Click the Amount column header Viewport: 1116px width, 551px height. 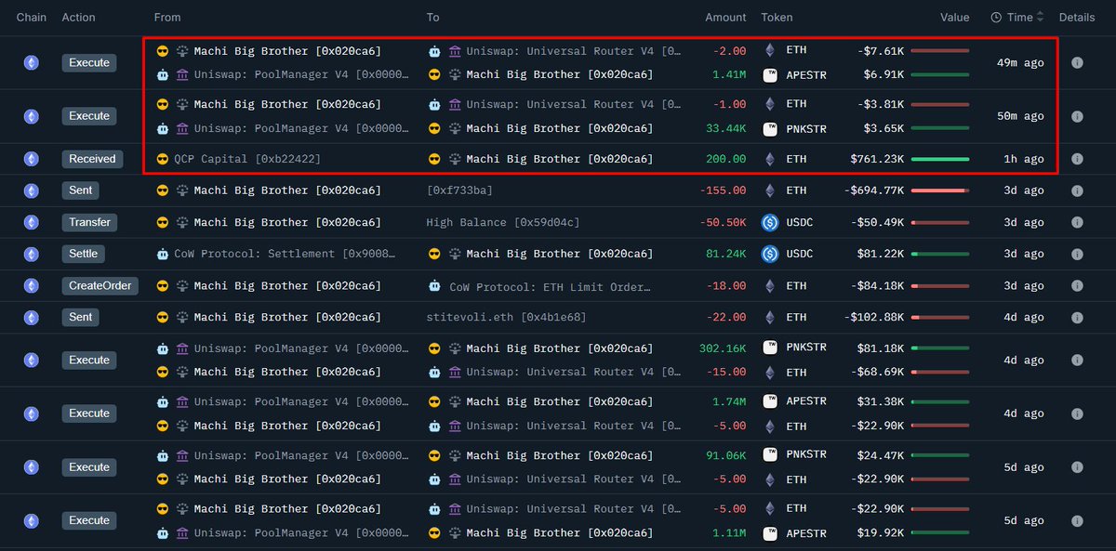pos(725,18)
